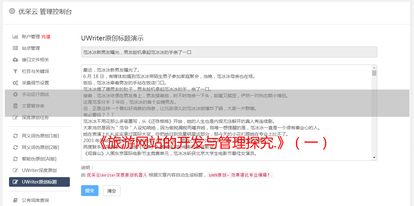This screenshot has width=414, height=206.
Task: Click the cloud upload icon for 接口文件相关
Action: [x=15, y=60]
